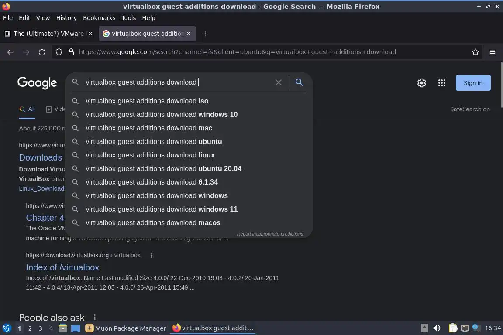This screenshot has height=335, width=503.
Task: Choose the 'download windows' suggestion
Action: point(189,195)
